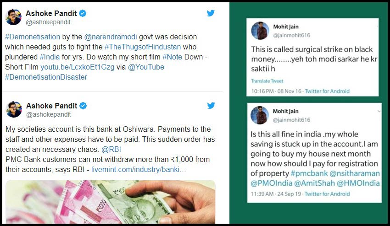Click the Twitter bird icon on second Ashoke Pandit tweet
The width and height of the screenshot is (390, 226).
211,105
